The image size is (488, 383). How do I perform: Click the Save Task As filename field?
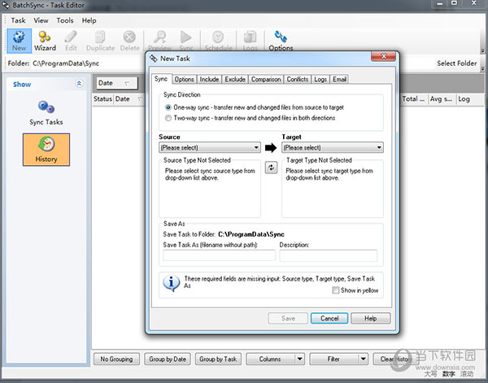[219, 255]
